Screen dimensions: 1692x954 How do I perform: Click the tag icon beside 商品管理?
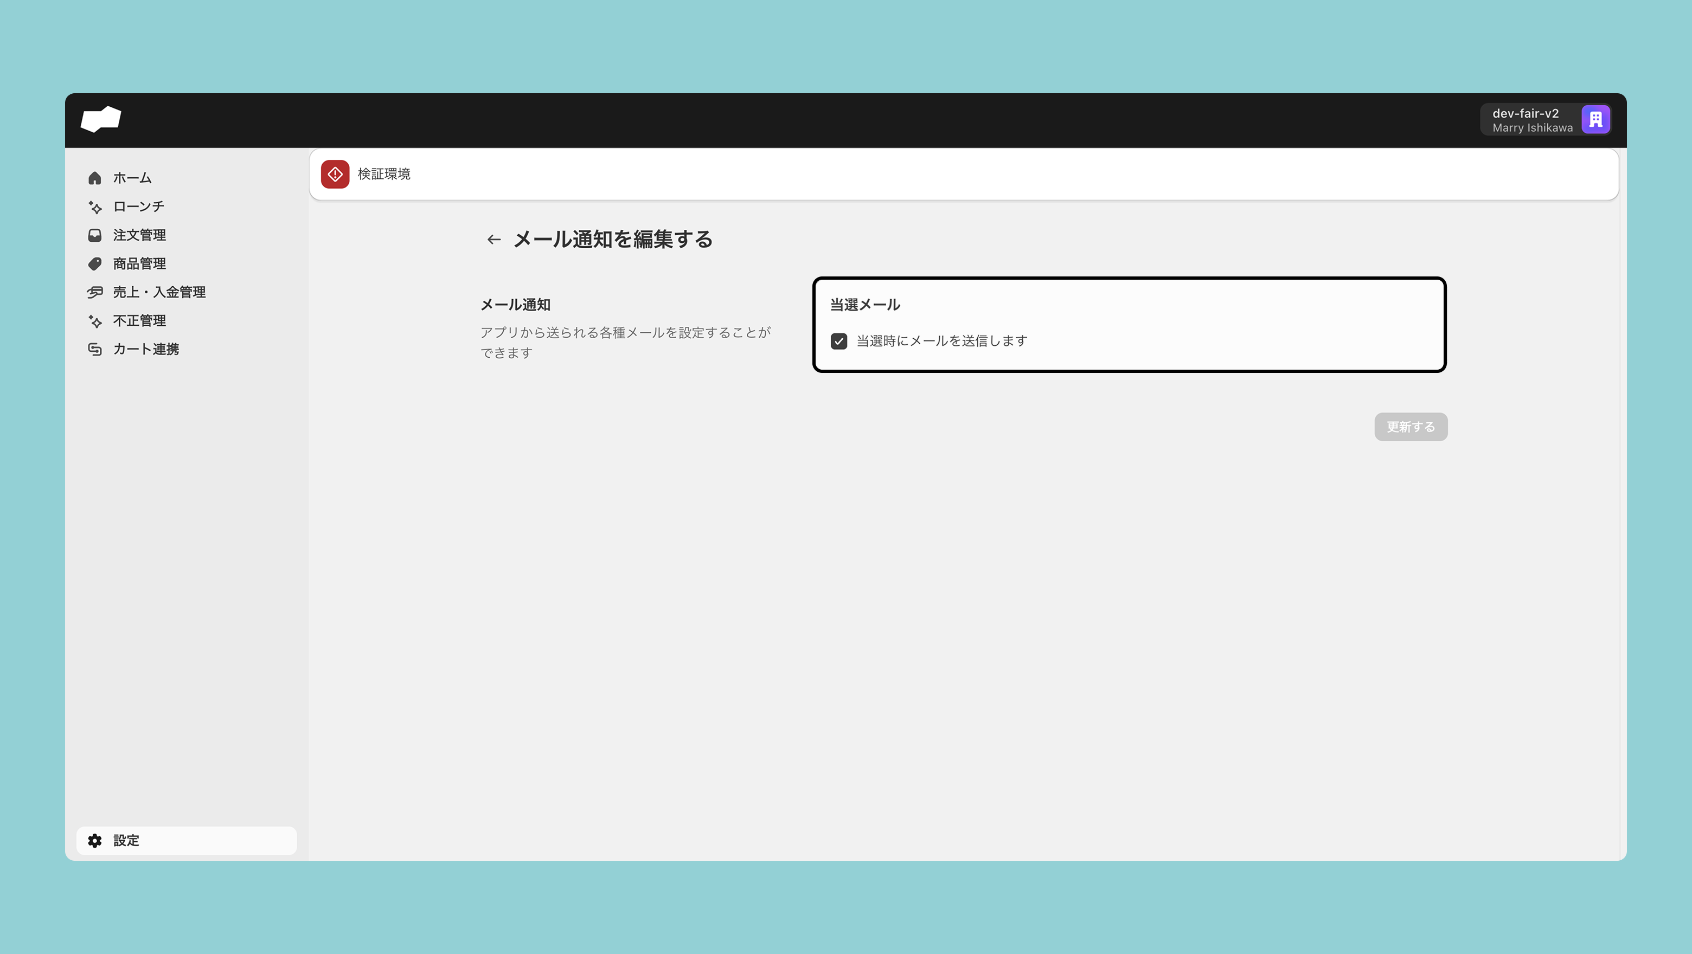94,263
